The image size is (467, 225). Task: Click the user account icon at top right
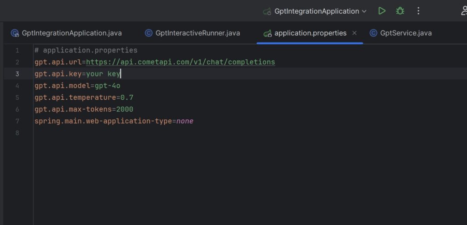[463, 11]
